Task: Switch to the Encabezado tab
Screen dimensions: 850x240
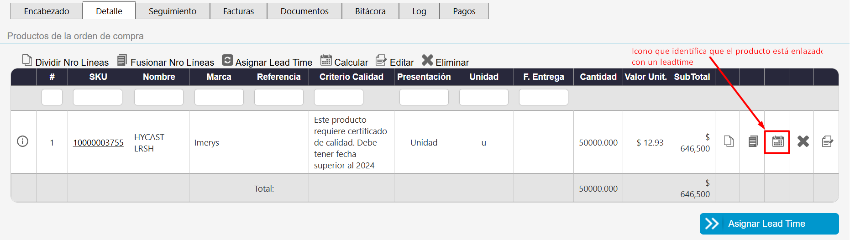Action: pos(47,11)
